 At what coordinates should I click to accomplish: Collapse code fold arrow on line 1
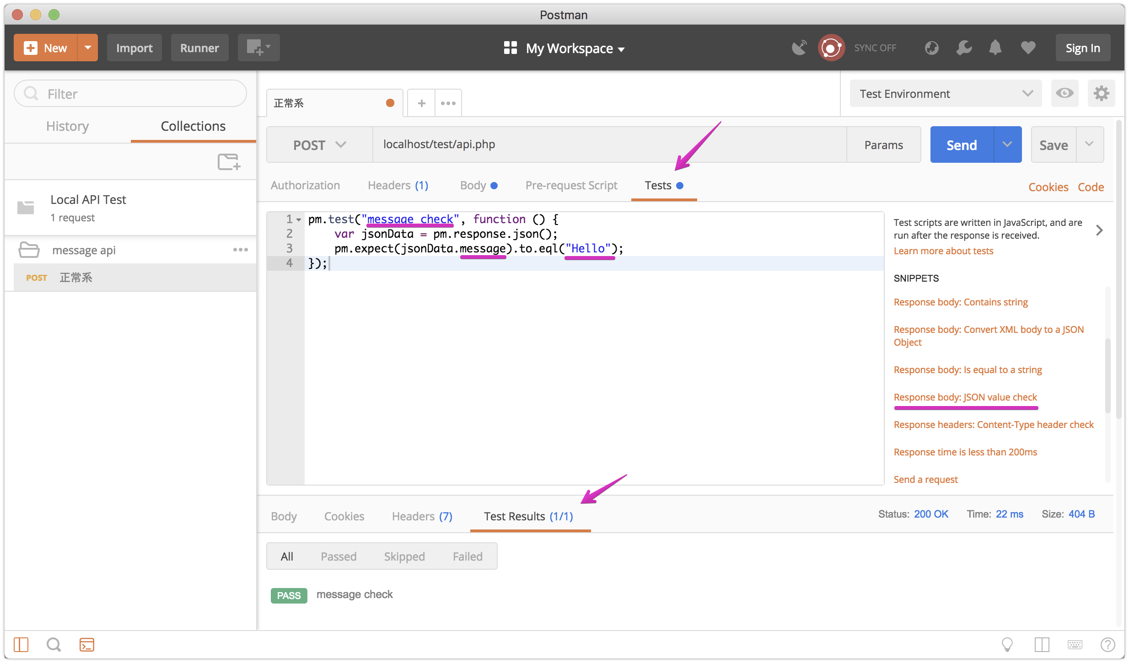pos(299,219)
